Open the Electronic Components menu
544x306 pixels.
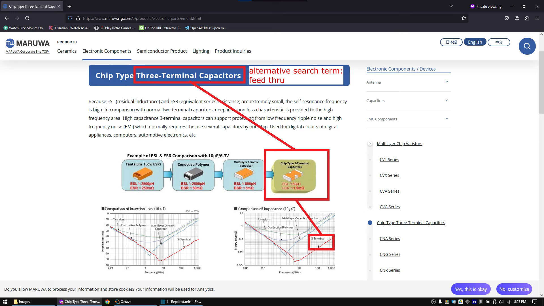tap(107, 51)
